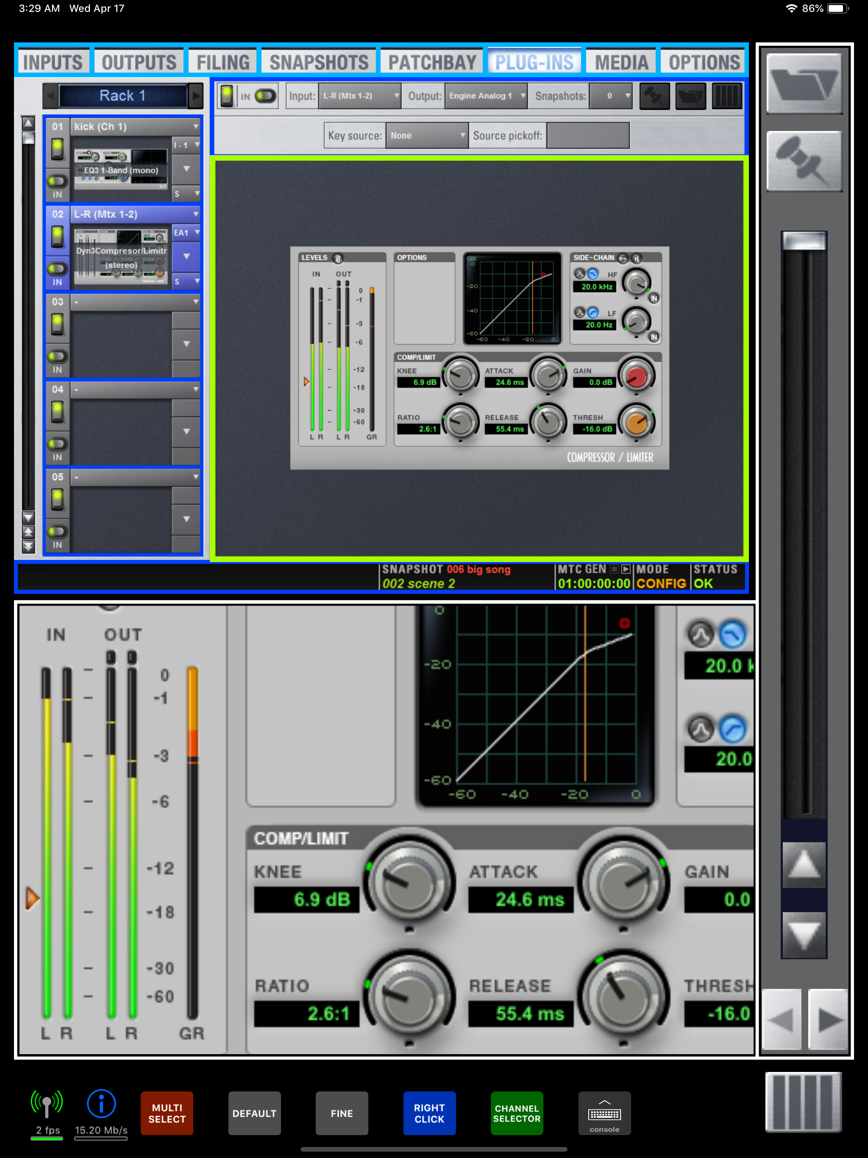This screenshot has width=868, height=1158.
Task: Click the down arrow in right sidebar
Action: click(804, 935)
